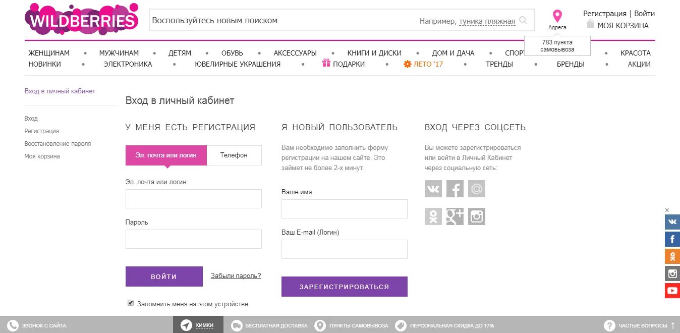
Task: Open the Детям category menu
Action: point(180,53)
